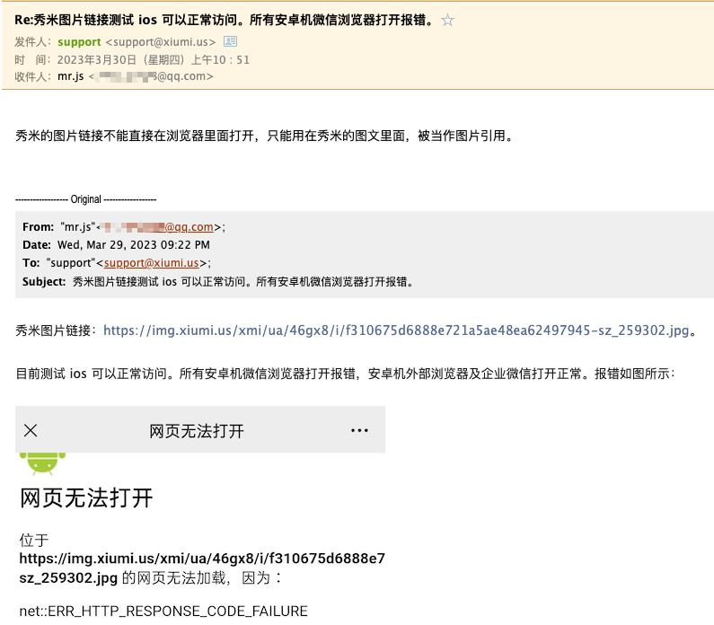Click the To label in the quoted header
The image size is (714, 625).
point(31,262)
